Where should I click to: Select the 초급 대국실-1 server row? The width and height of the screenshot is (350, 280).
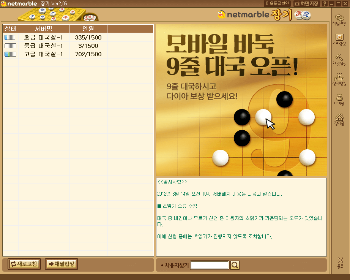point(78,37)
